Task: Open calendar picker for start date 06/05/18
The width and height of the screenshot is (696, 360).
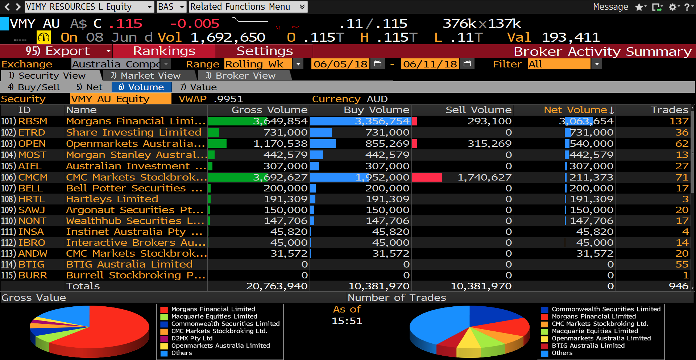Action: 378,64
